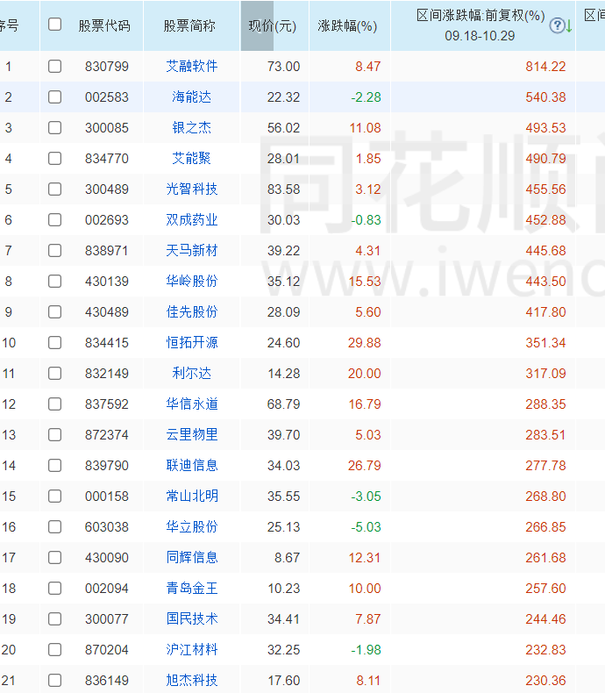Open the 联迪信息 link

click(x=192, y=466)
